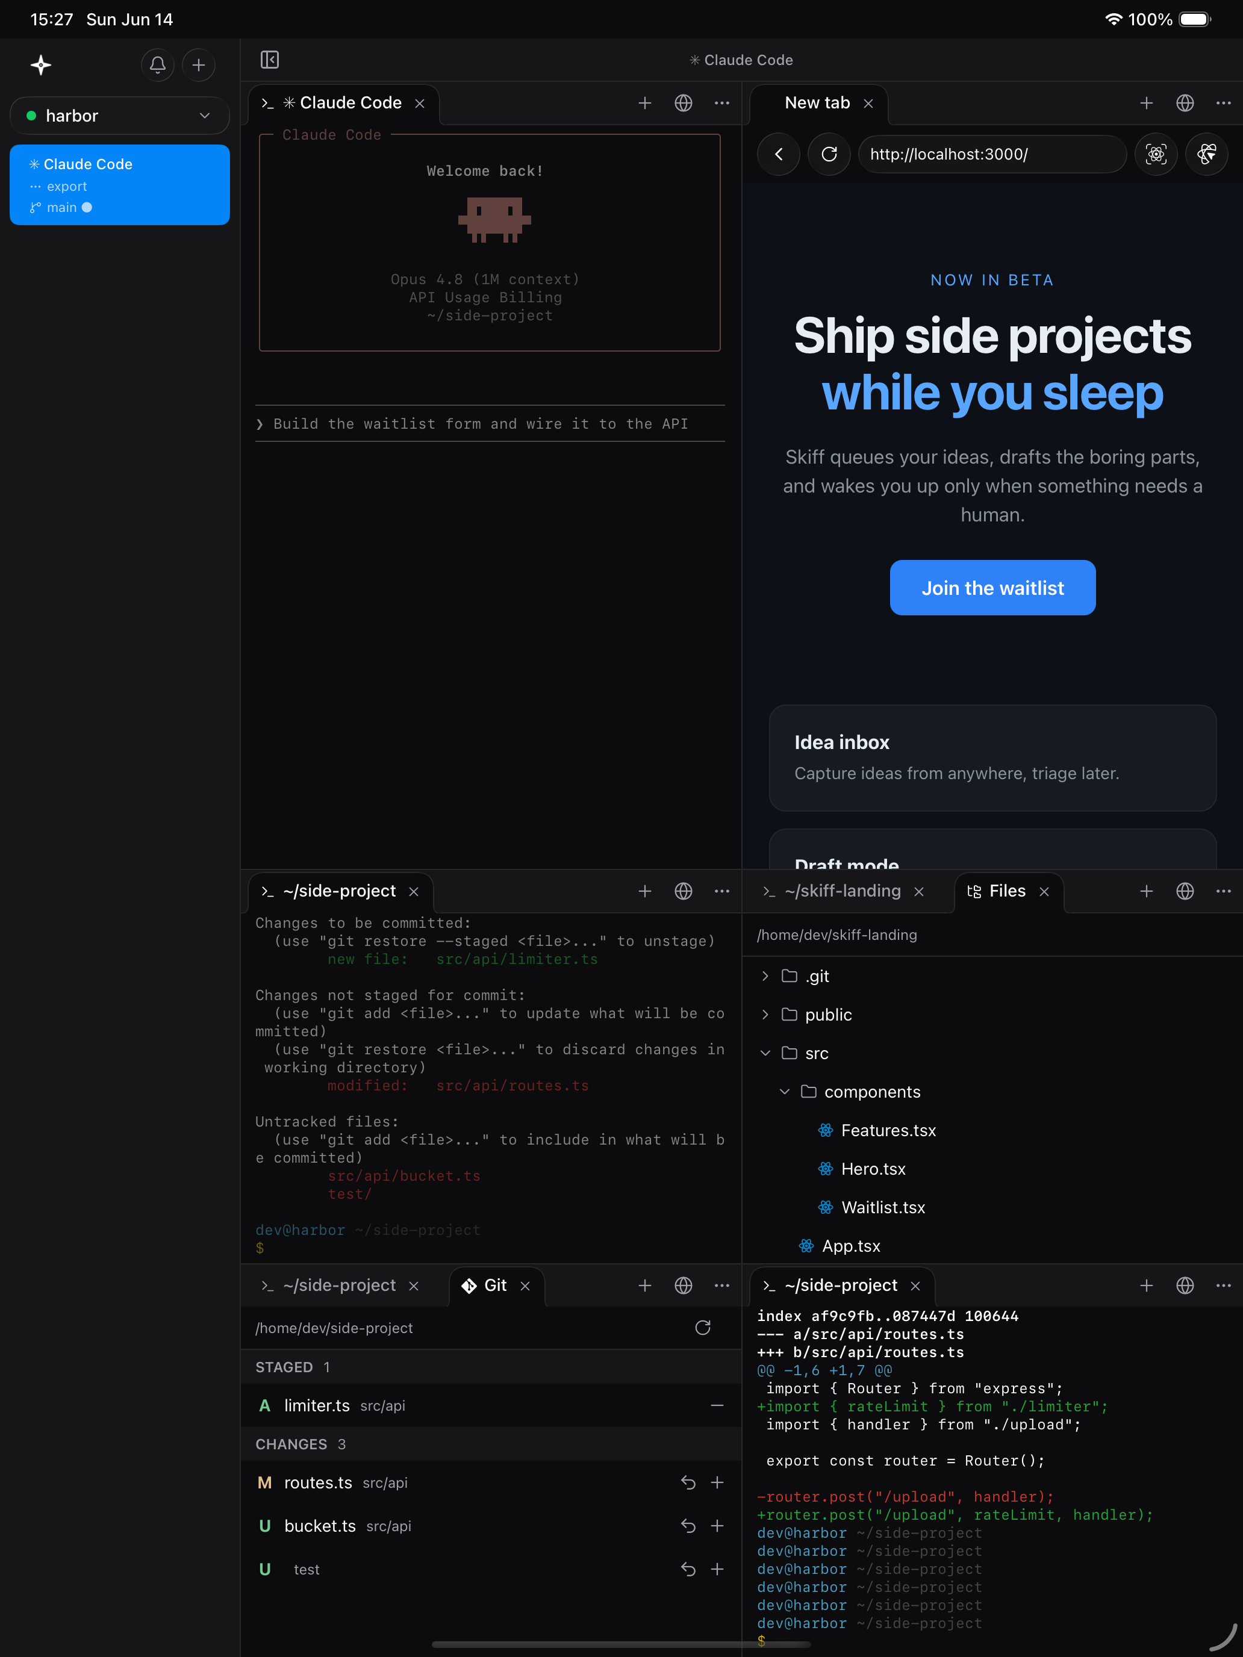Add new tab in the Git pane

[x=645, y=1286]
